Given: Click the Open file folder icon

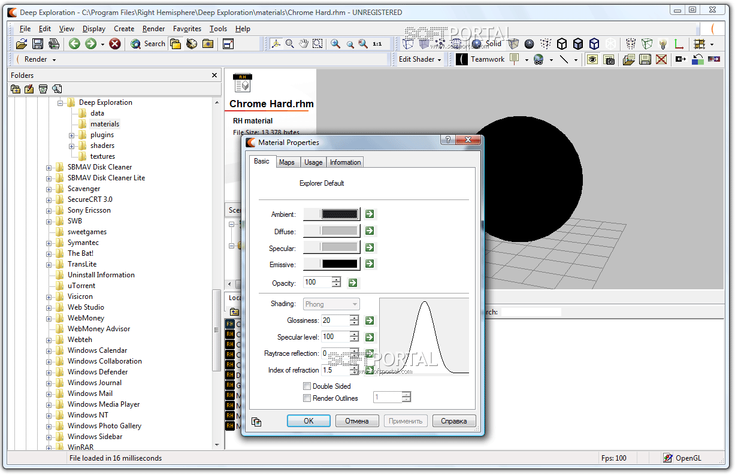Looking at the screenshot, I should [x=21, y=44].
